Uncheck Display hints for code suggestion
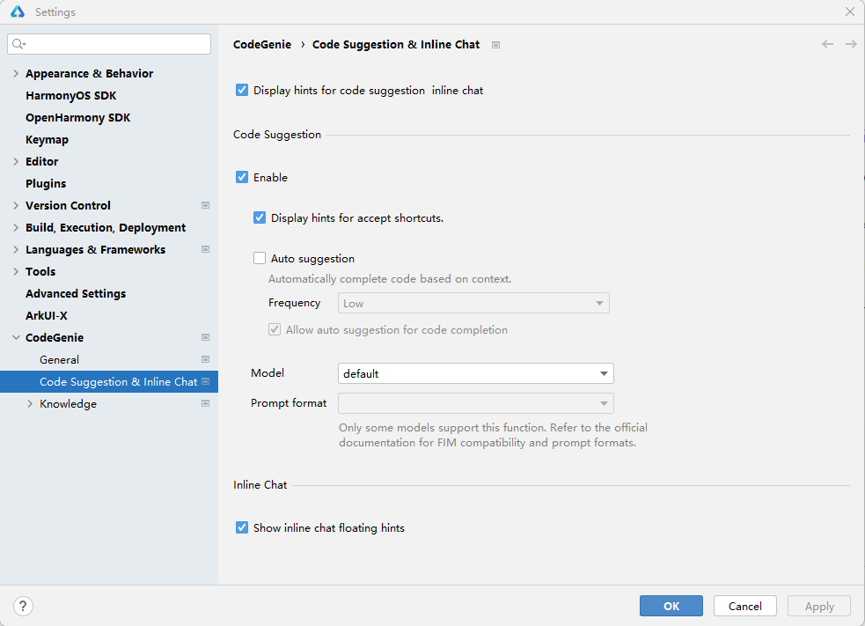 (242, 90)
